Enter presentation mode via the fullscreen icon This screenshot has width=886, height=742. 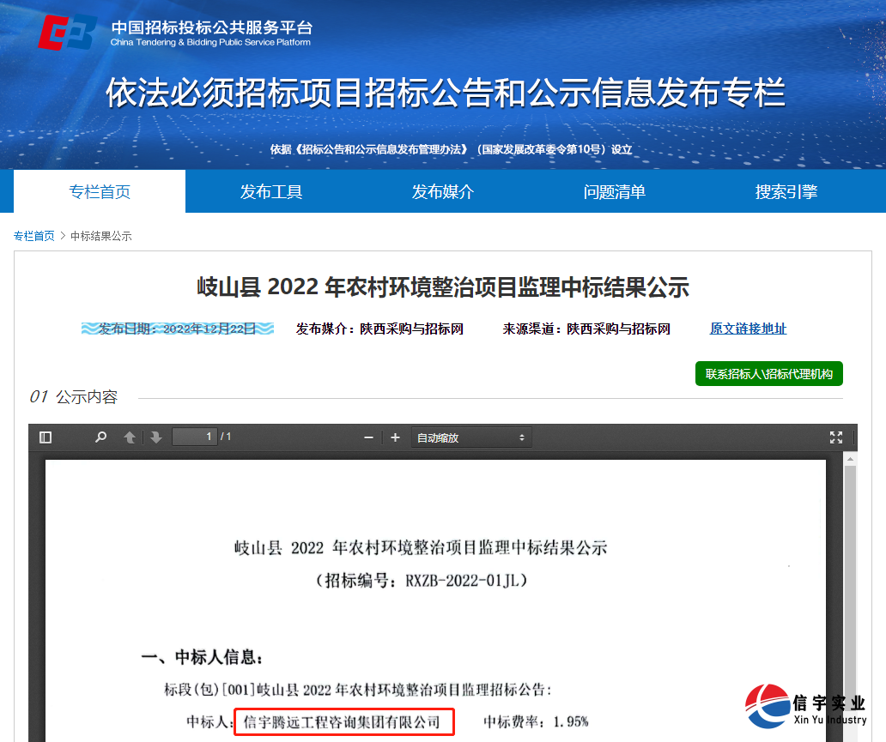pos(836,437)
